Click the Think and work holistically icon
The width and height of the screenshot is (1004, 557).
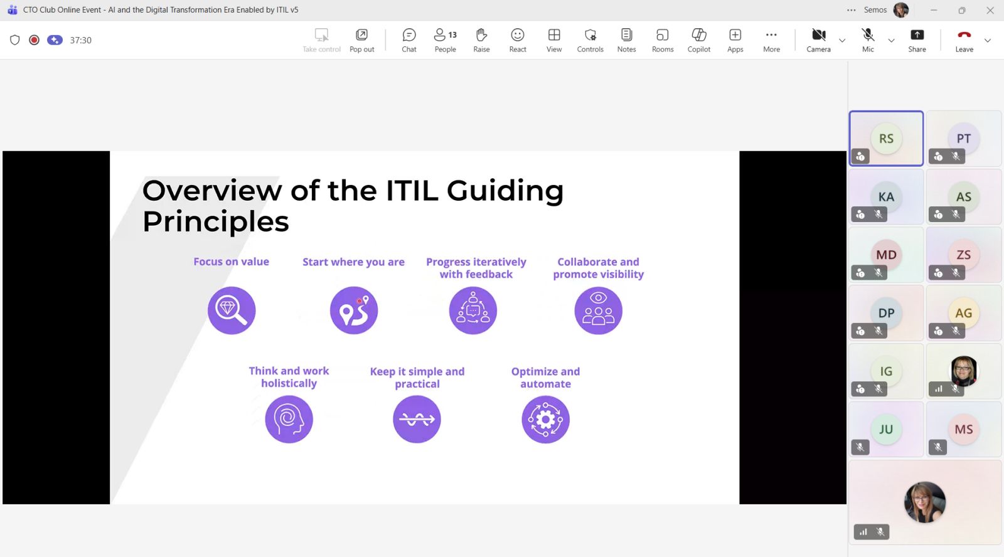[289, 419]
